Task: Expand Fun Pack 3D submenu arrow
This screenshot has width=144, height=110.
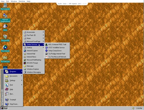Action: 43,35
